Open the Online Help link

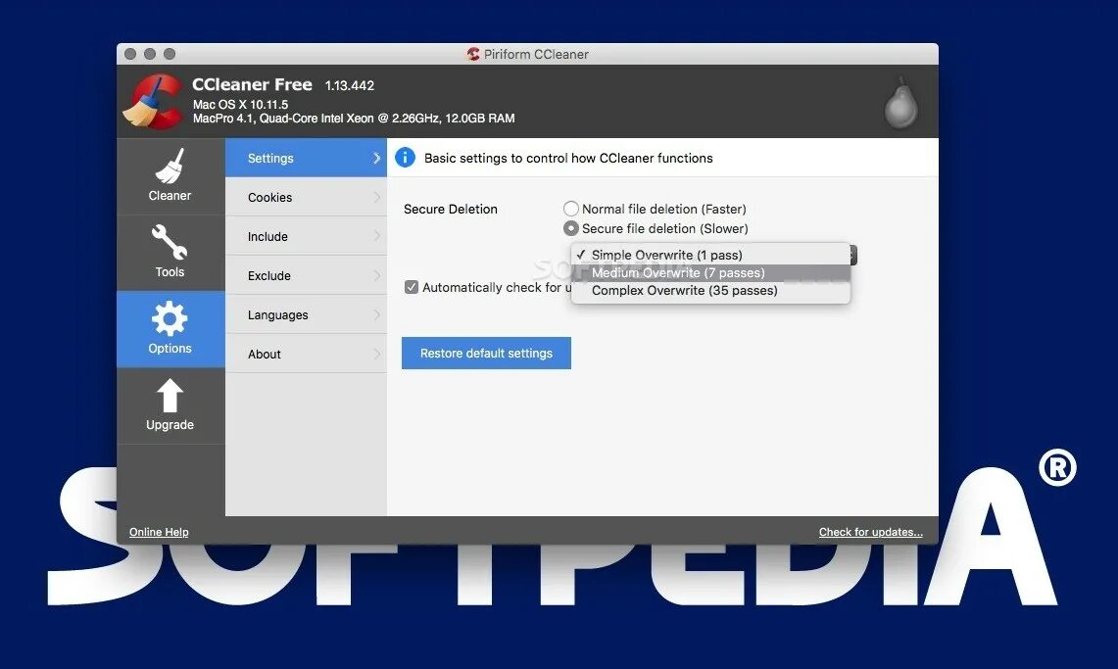[159, 532]
